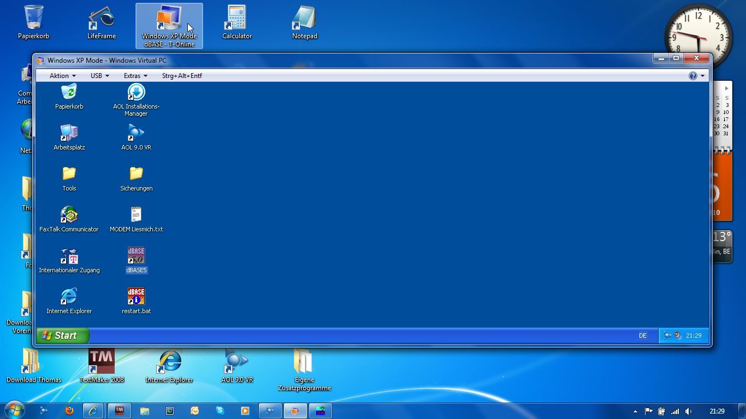Screen dimensions: 746x419
Task: Open MODEM Liesmich.txt text file
Action: (x=136, y=216)
